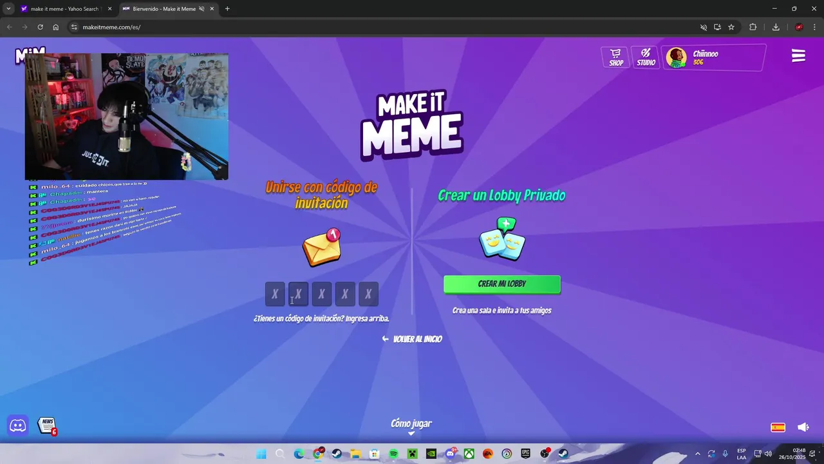
Task: Click the fifth invitation code box
Action: 368,294
